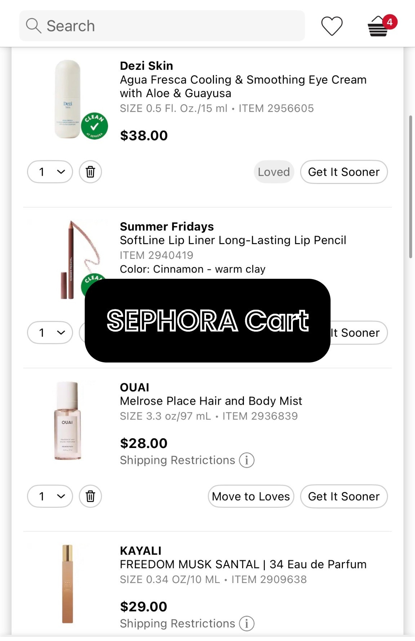Viewport: 415px width, 641px height.
Task: Open quantity selector for Dezi Skin
Action: (x=49, y=172)
